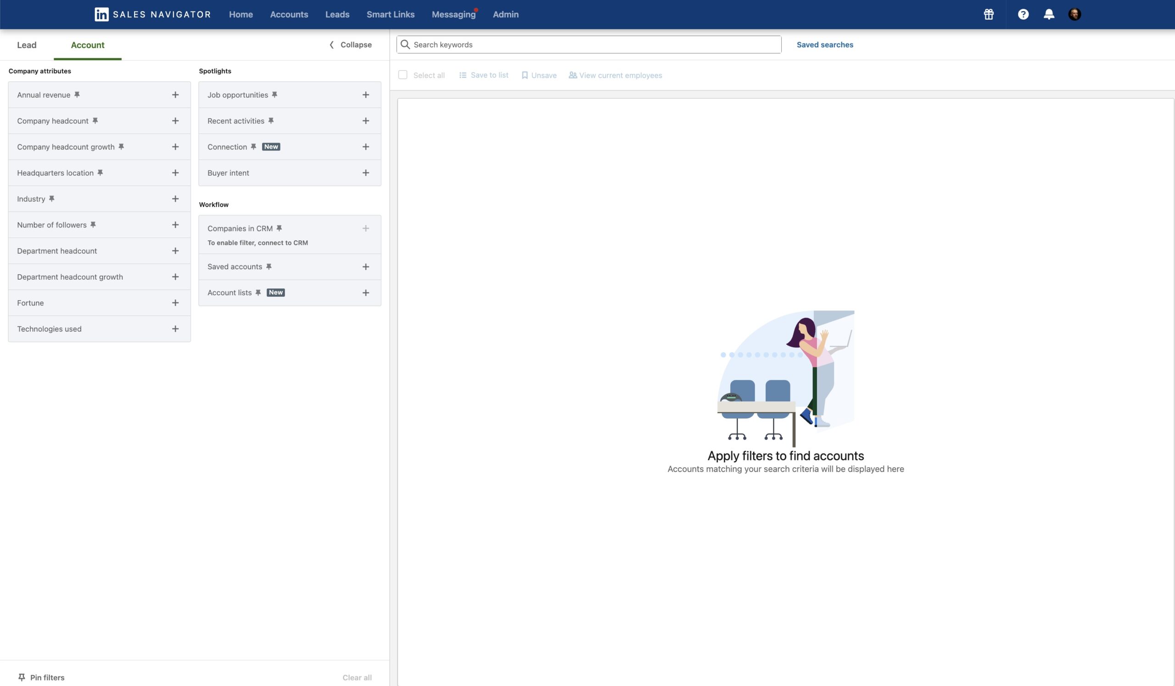Image resolution: width=1175 pixels, height=686 pixels.
Task: Click the Collapse button label
Action: tap(356, 44)
